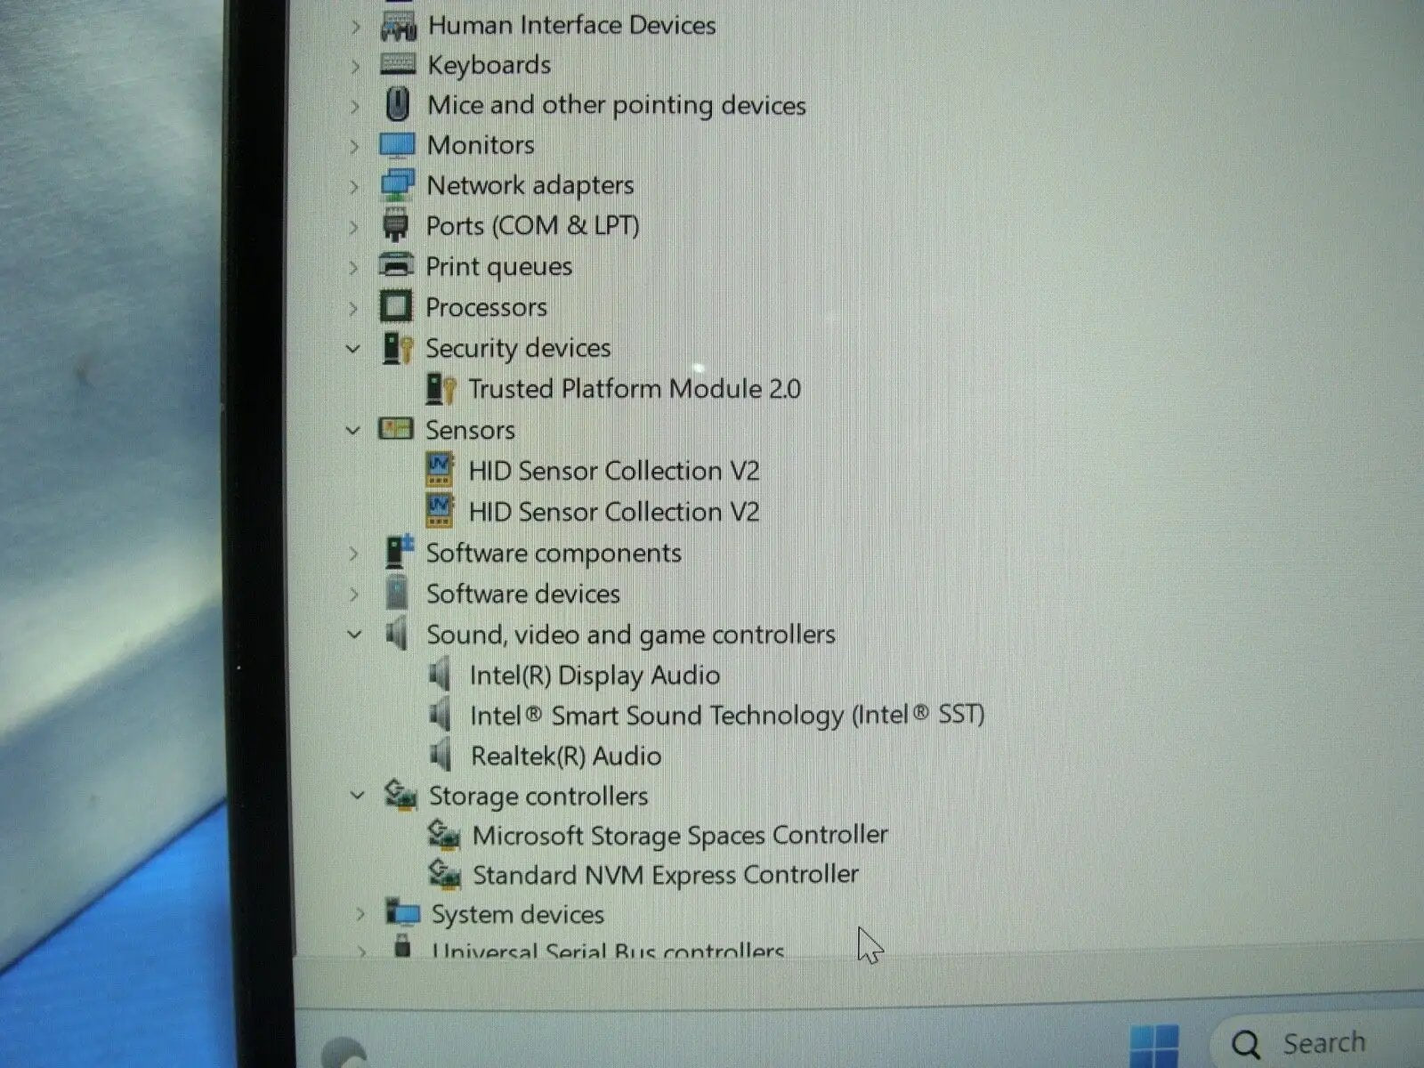Select Trusted Platform Module 2.0 text
Screen dimensions: 1424x1068
[635, 389]
